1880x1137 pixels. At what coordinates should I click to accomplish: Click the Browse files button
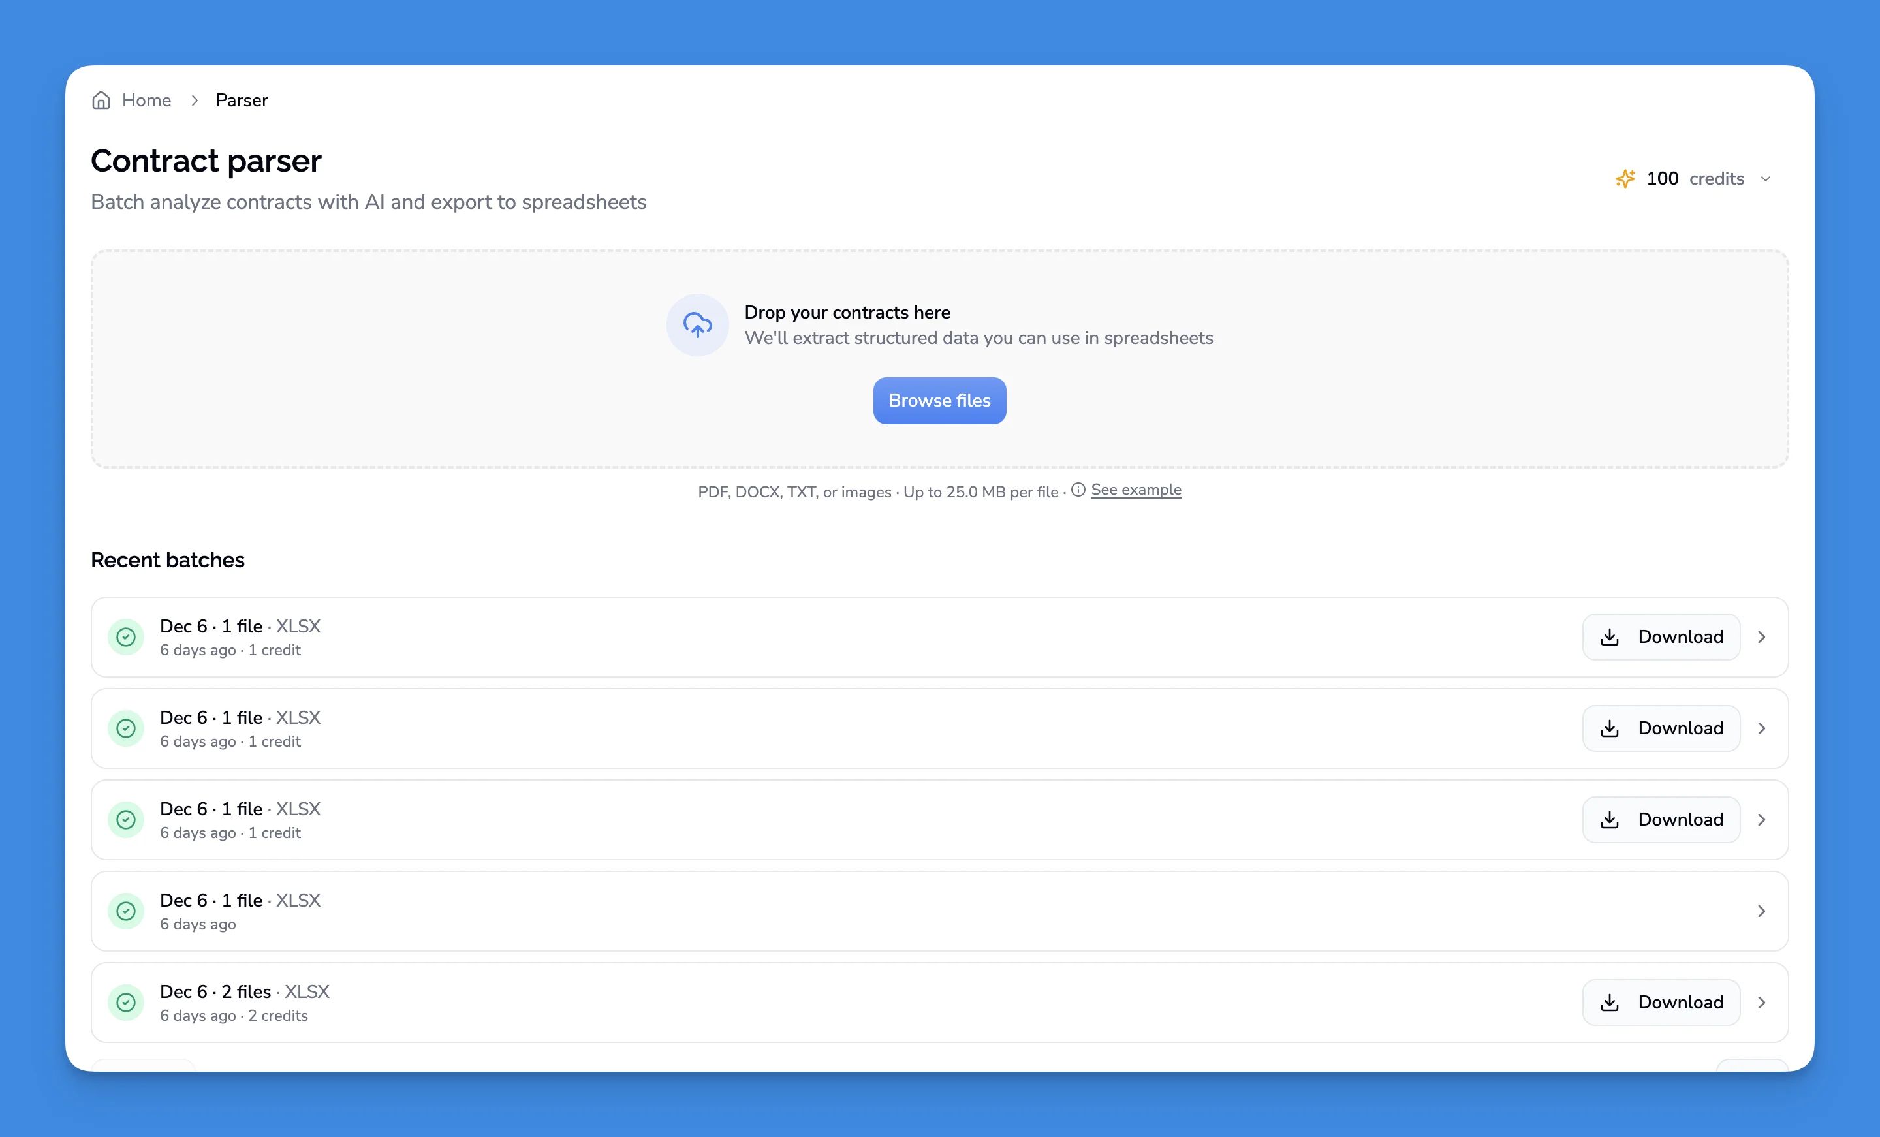pos(939,401)
